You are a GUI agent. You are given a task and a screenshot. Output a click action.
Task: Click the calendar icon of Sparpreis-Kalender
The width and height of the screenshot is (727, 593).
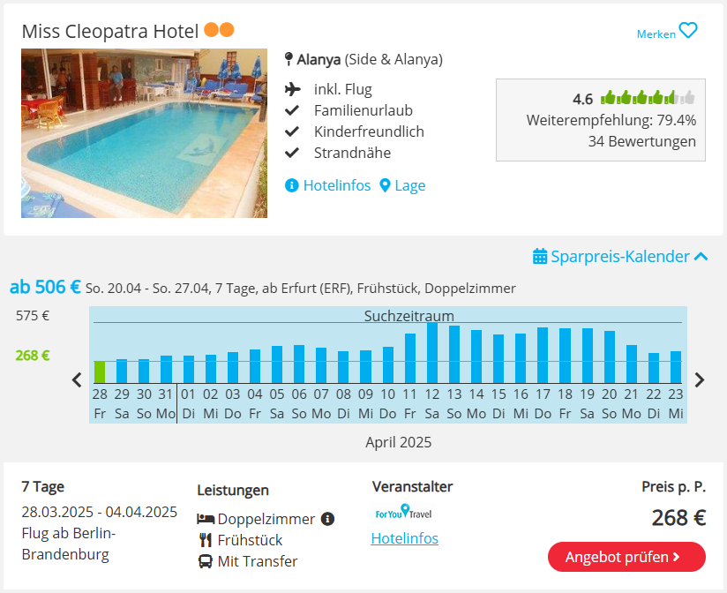540,256
